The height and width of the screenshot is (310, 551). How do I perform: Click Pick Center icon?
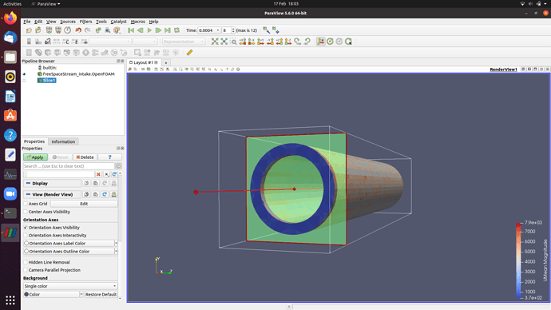(x=348, y=42)
